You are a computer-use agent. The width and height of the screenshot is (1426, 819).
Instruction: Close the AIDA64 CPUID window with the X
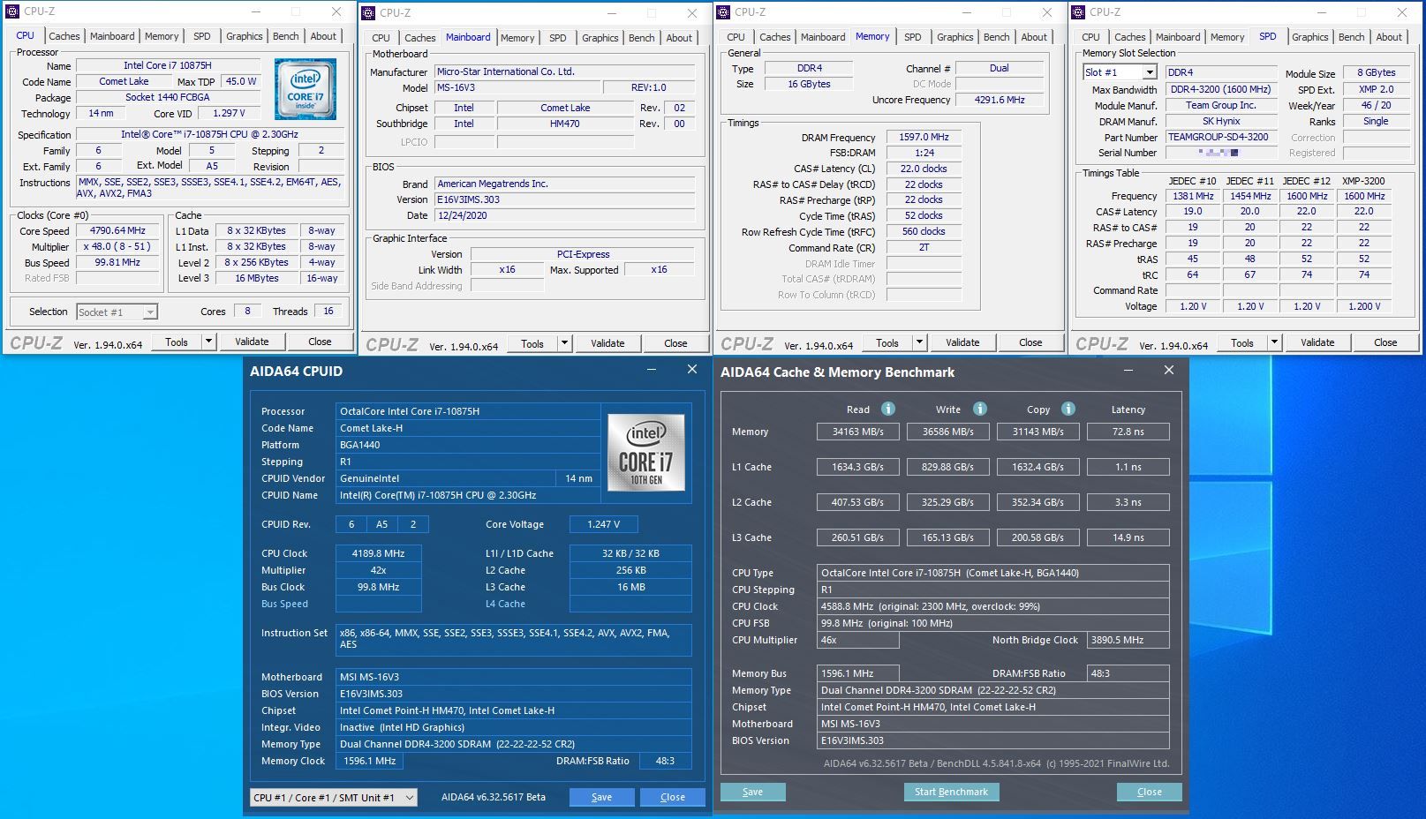[x=692, y=370]
